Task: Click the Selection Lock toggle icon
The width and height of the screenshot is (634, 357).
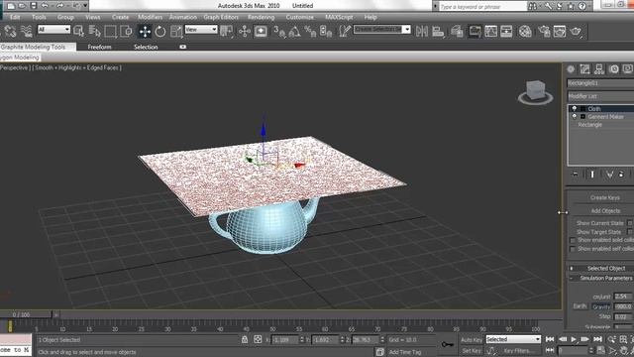Action: [245, 339]
